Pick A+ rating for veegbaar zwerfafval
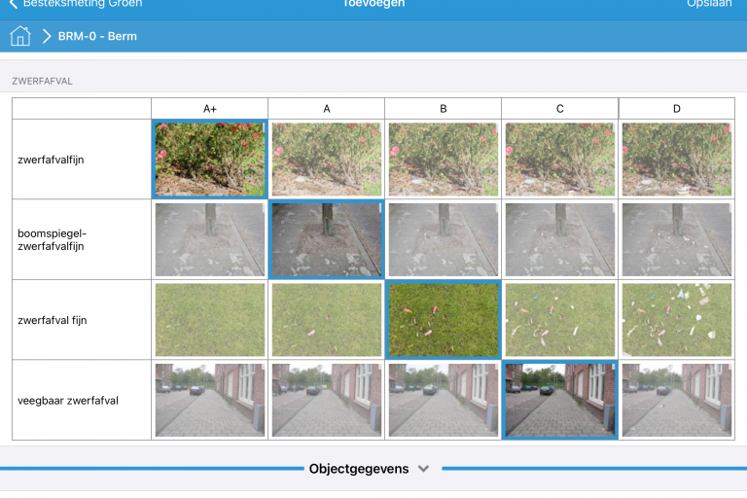 (209, 400)
